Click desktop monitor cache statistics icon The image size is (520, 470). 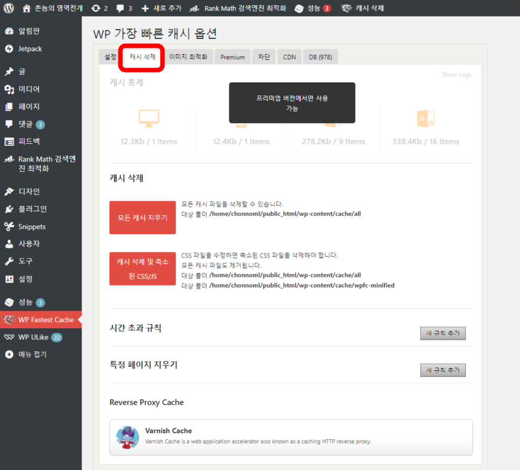click(x=149, y=118)
